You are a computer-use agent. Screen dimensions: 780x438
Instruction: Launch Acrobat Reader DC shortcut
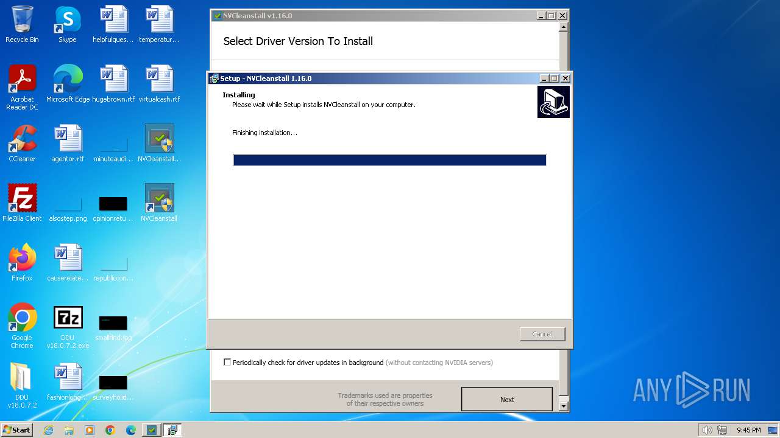pos(22,88)
